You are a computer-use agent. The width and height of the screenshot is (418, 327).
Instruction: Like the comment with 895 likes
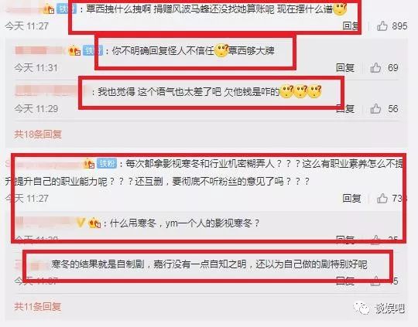(x=382, y=26)
